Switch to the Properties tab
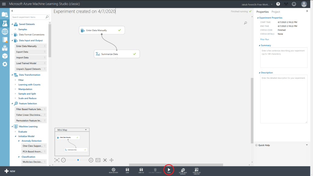This screenshot has width=313, height=176. (263, 12)
